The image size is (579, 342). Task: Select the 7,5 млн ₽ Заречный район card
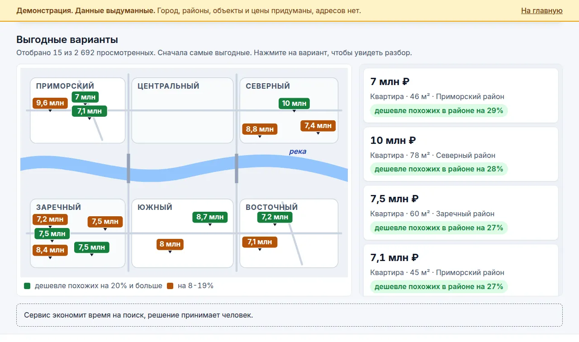[461, 213]
